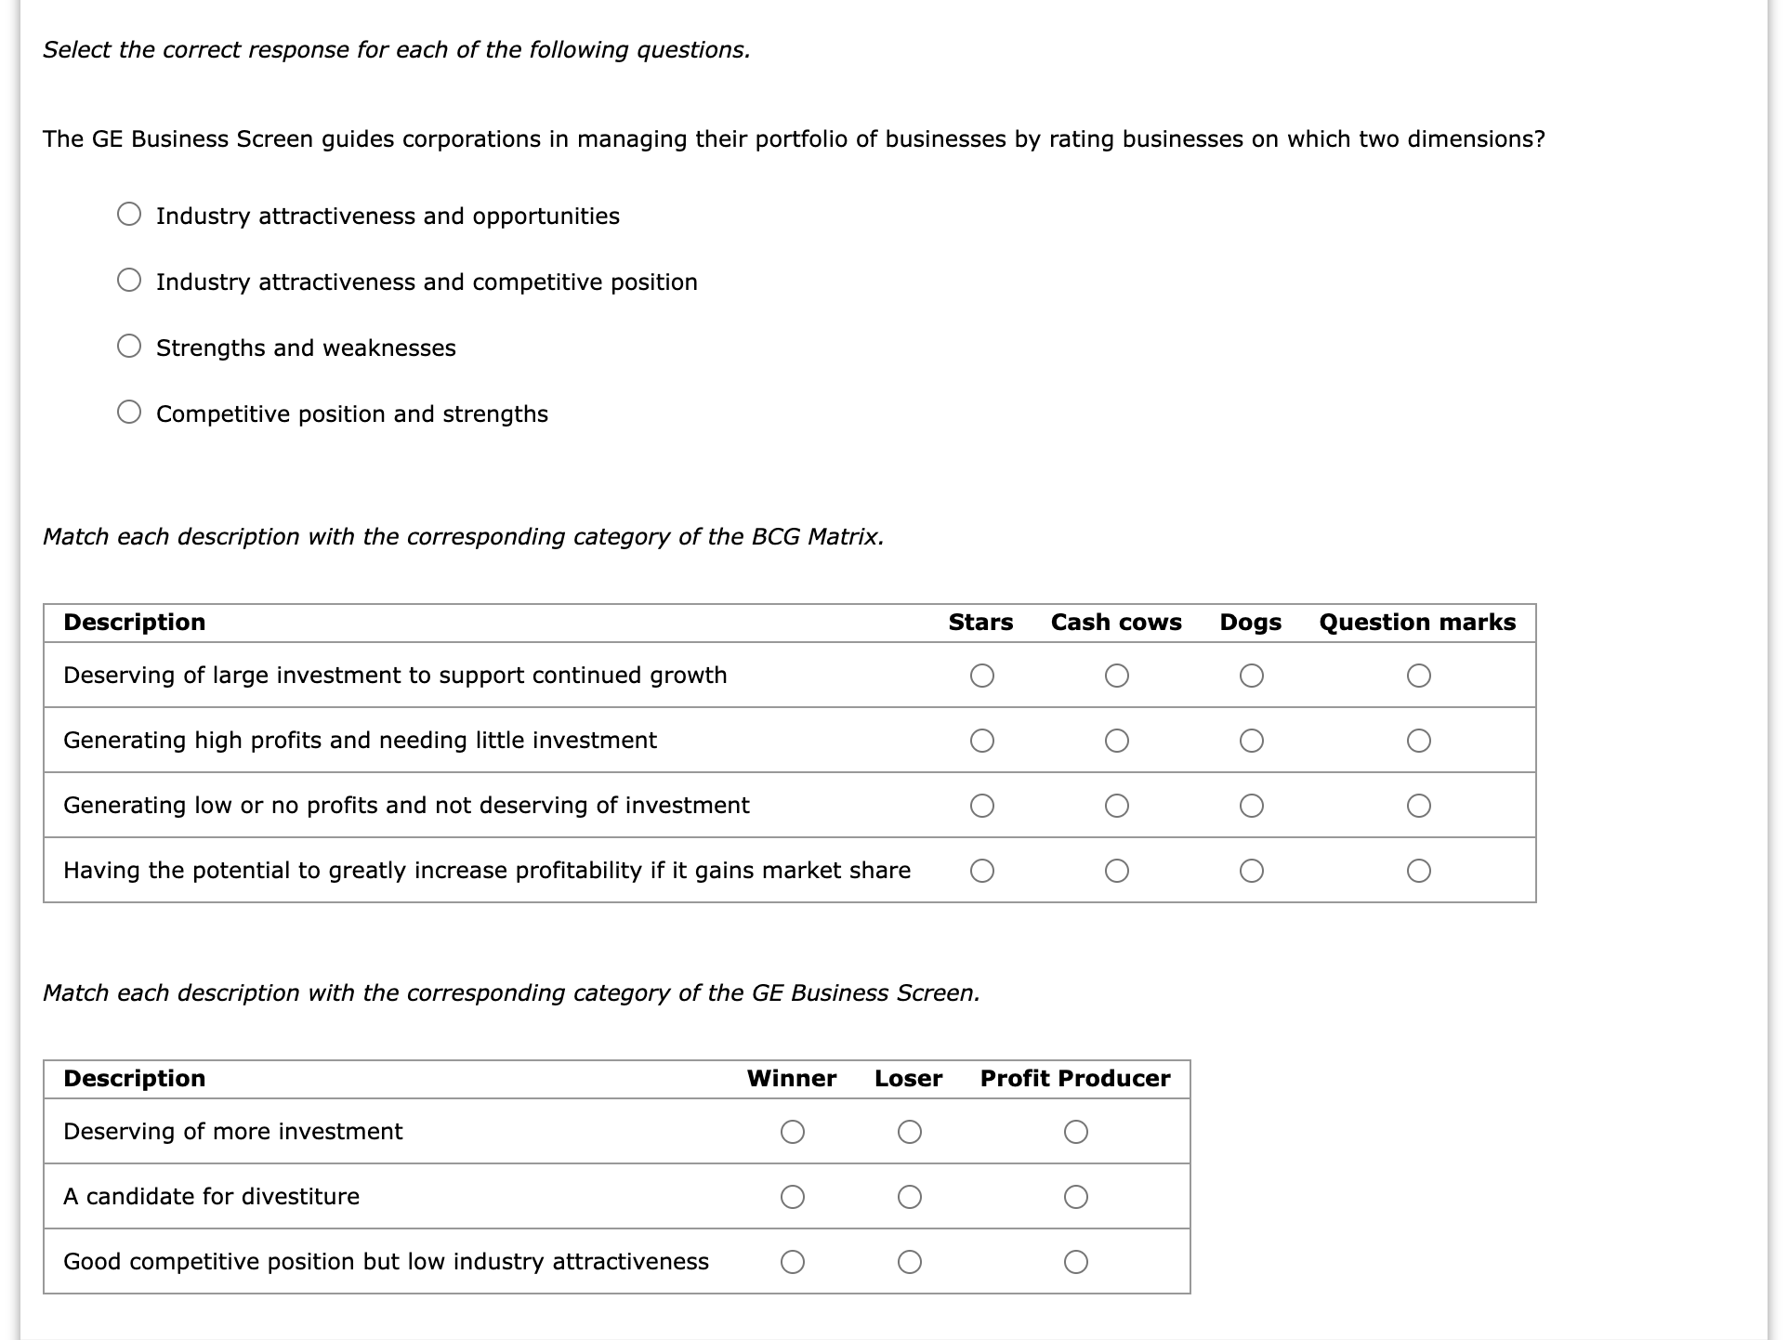Select Dogs for "Generating high profits" row

[x=1252, y=741]
